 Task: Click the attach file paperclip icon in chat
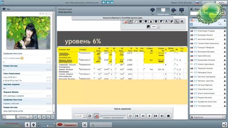tap(35, 117)
